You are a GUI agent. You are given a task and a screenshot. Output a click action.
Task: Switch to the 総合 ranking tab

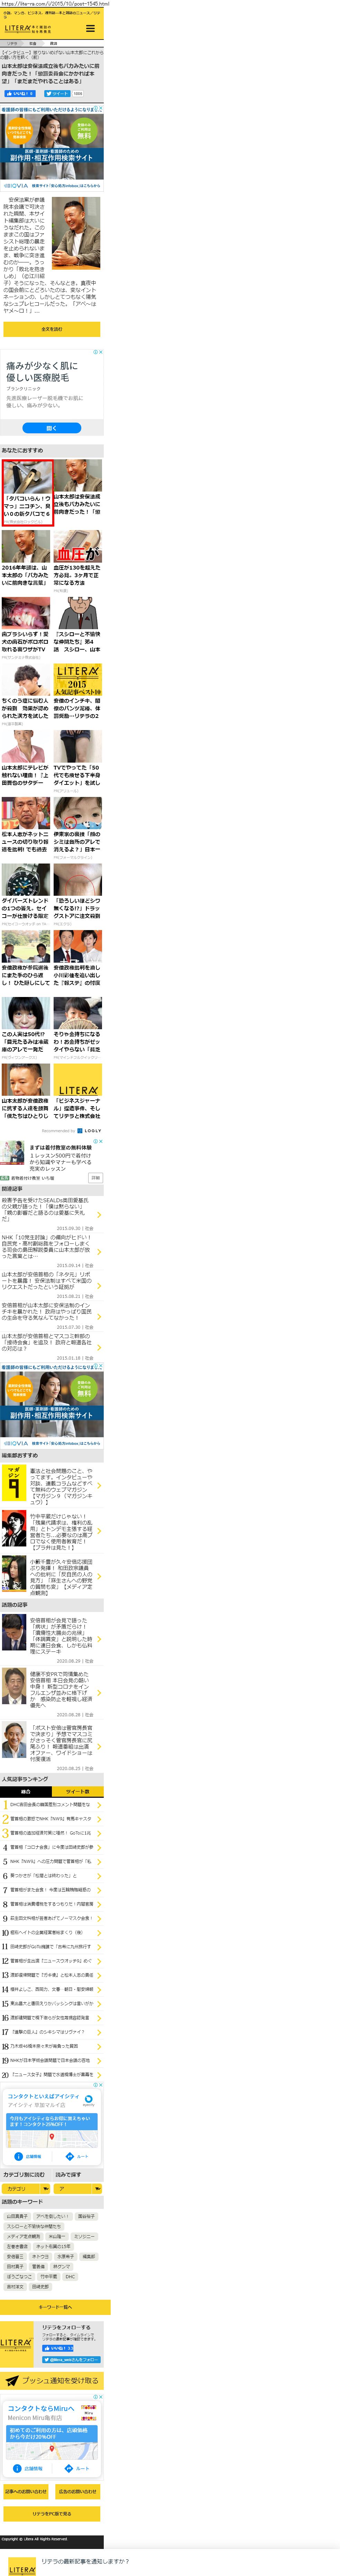pyautogui.click(x=26, y=1792)
